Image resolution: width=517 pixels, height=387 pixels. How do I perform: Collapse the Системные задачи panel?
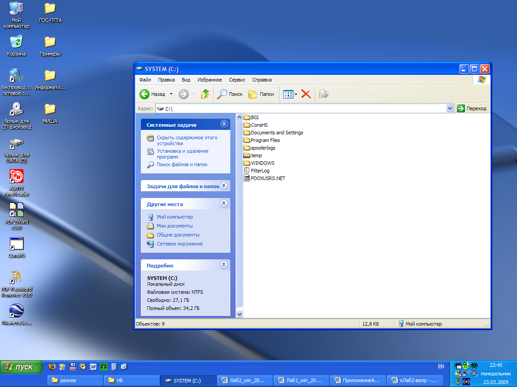point(224,124)
